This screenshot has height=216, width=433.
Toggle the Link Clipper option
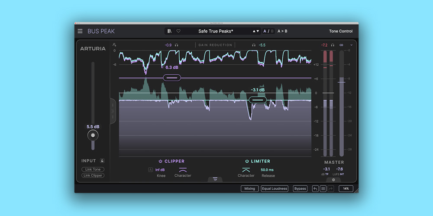point(93,175)
